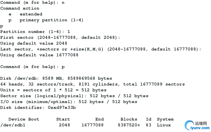
Task: Click the Id column header
Action: tap(148, 119)
